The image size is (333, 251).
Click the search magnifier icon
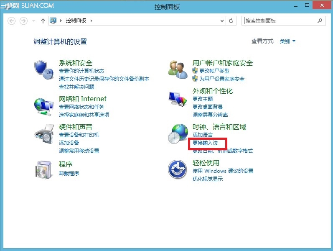320,20
